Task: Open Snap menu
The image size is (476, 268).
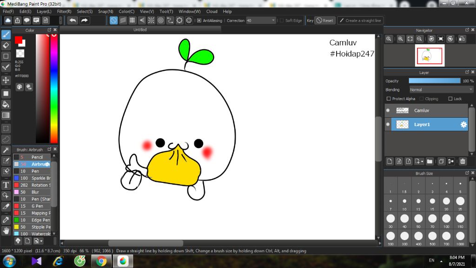Action: point(106,12)
